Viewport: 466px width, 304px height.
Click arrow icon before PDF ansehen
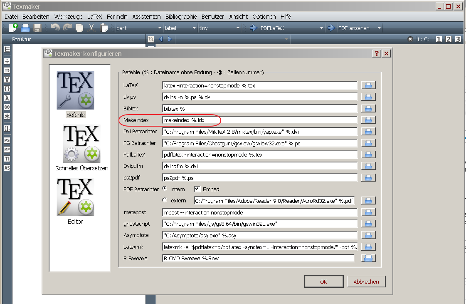pos(331,28)
